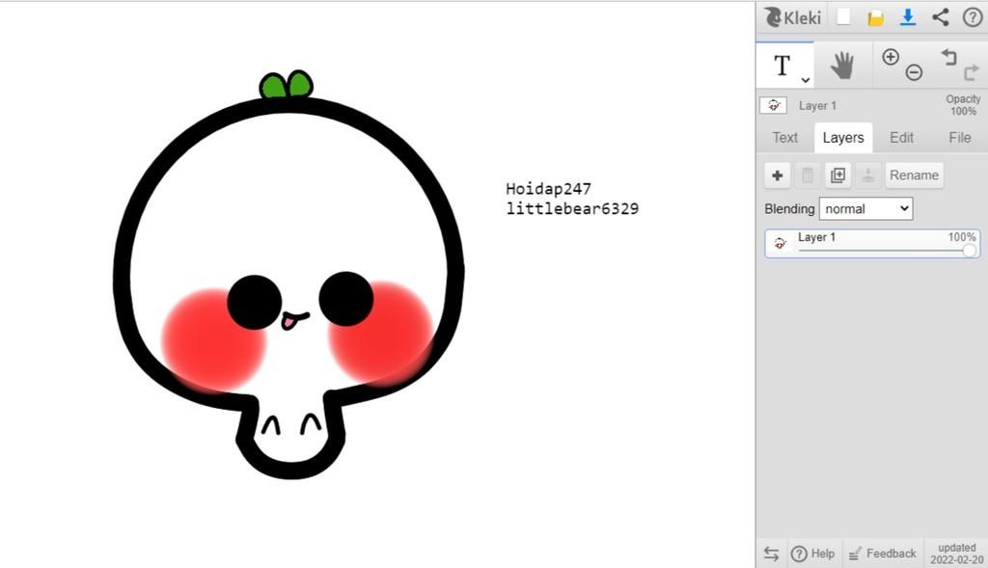Zoom in with plus magnifier
Screen dimensions: 988x568
tap(891, 57)
